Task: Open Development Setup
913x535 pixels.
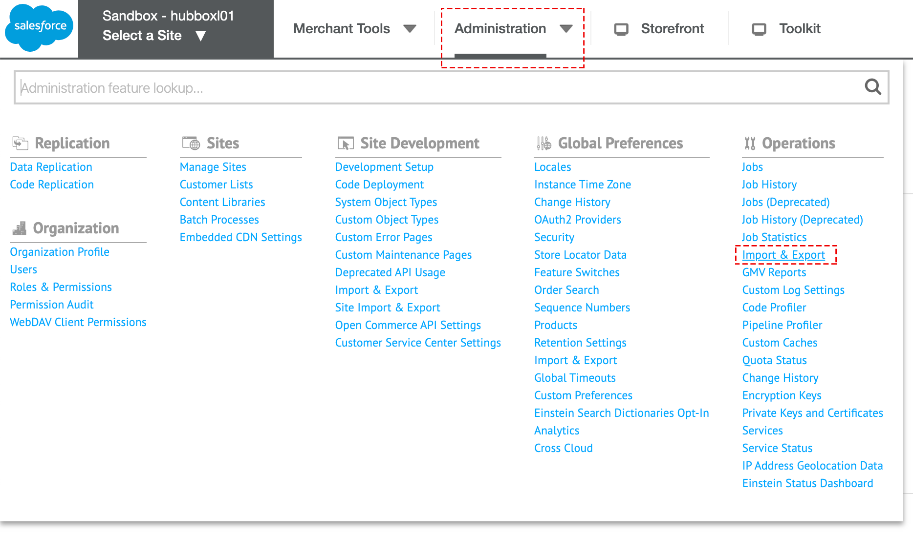Action: pyautogui.click(x=384, y=167)
